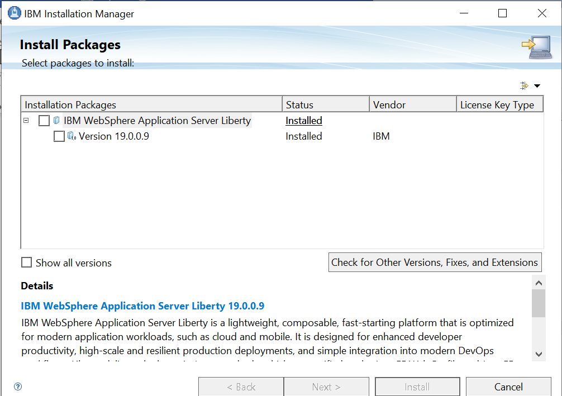Click the Cancel button
The width and height of the screenshot is (562, 396).
[508, 387]
